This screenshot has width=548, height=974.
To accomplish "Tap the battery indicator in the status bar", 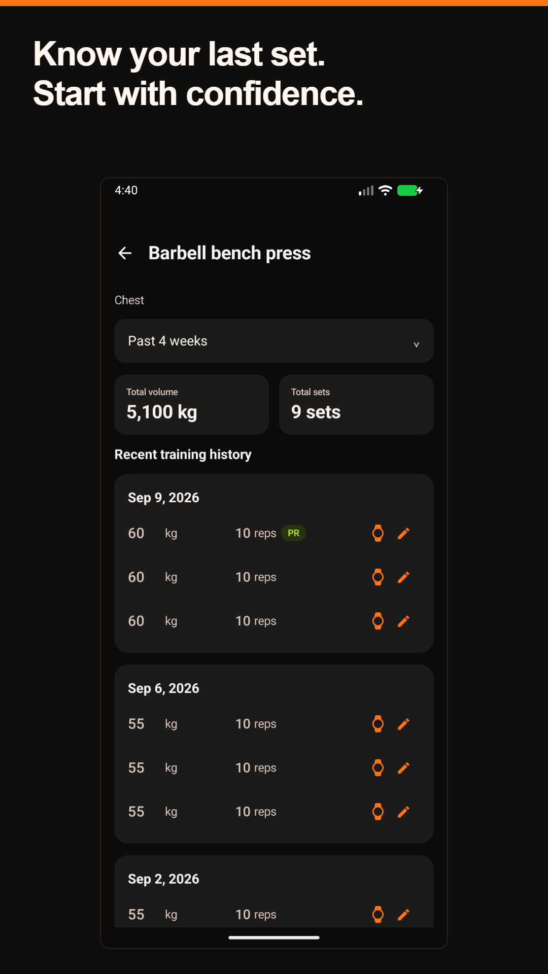I will 410,190.
